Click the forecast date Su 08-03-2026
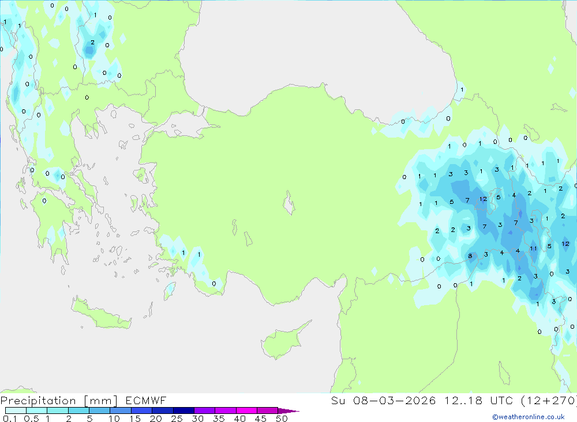The height and width of the screenshot is (422, 577). click(383, 400)
